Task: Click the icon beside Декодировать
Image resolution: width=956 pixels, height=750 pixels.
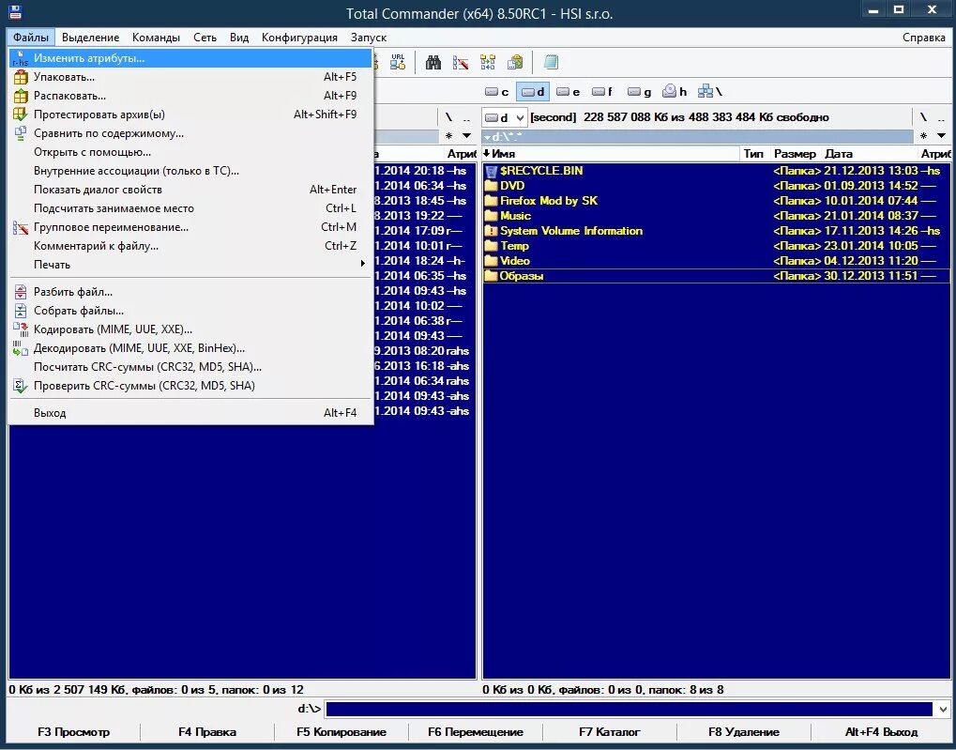Action: 21,348
